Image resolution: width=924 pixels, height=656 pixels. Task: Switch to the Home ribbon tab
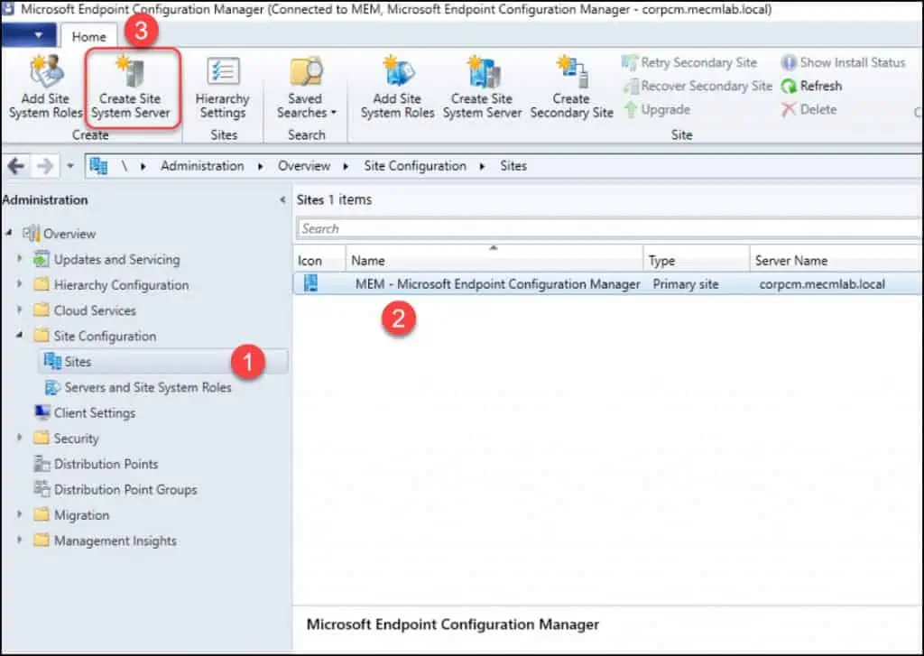pyautogui.click(x=88, y=37)
